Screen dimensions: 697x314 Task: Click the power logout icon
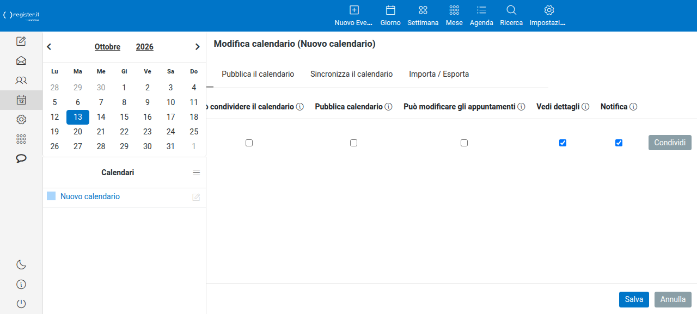click(x=21, y=304)
